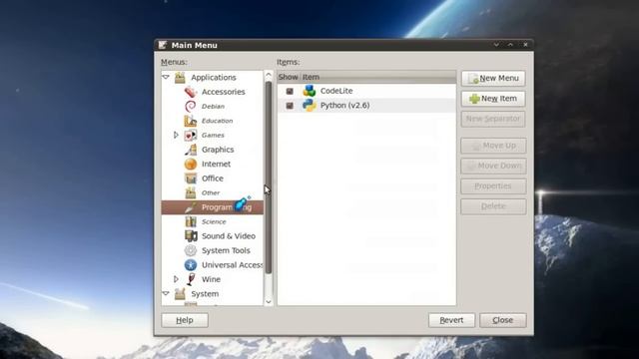Click the Universal Access icon
Screen dimensions: 639x359
[x=191, y=265]
